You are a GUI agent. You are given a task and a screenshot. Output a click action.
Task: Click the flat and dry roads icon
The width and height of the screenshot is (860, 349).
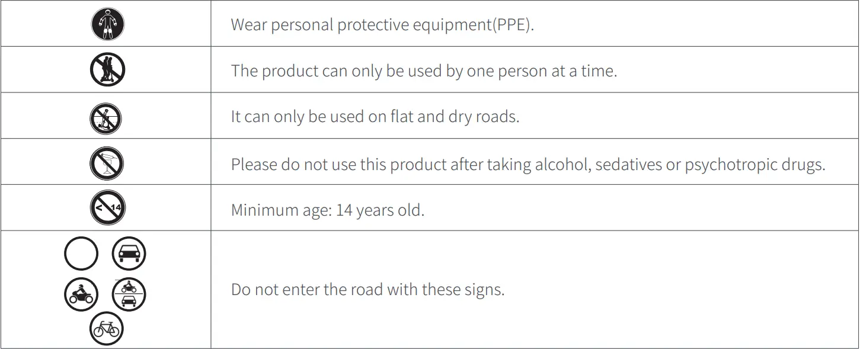tap(106, 117)
